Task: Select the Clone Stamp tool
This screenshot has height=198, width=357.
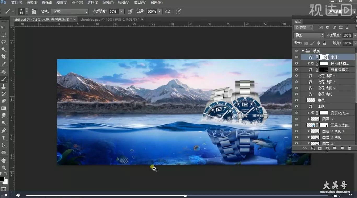Action: pyautogui.click(x=4, y=86)
